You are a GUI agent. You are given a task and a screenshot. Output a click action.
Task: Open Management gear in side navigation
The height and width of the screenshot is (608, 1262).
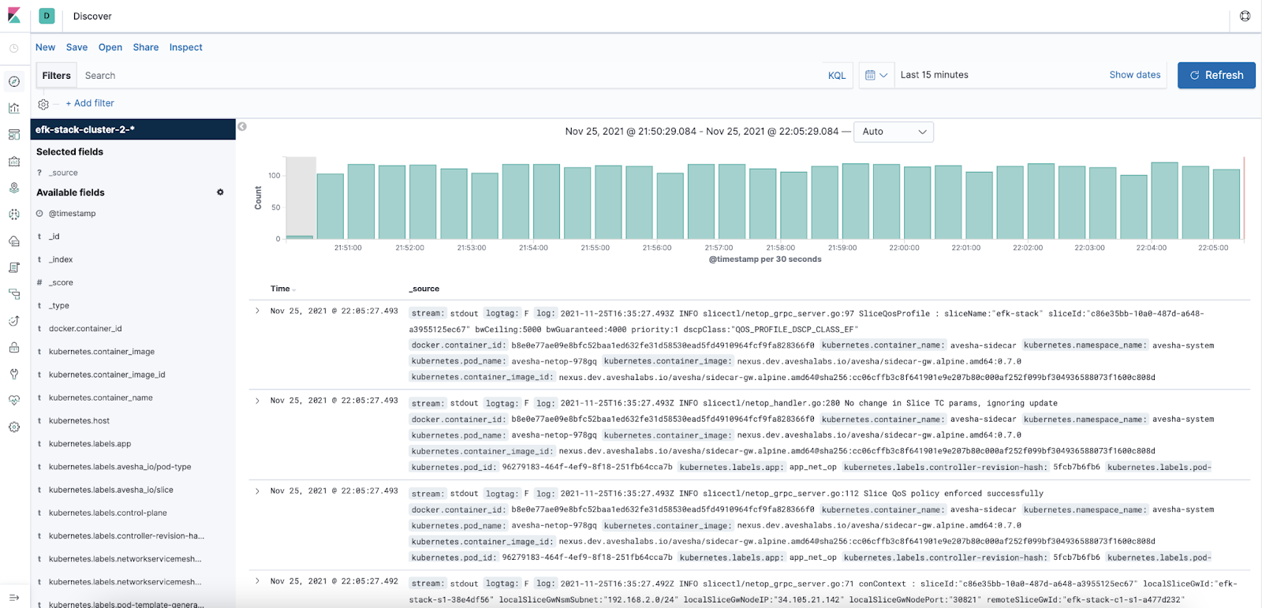coord(14,427)
